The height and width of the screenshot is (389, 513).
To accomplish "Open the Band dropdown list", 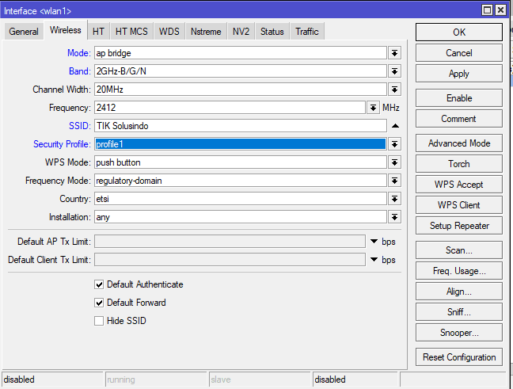I will (x=394, y=71).
